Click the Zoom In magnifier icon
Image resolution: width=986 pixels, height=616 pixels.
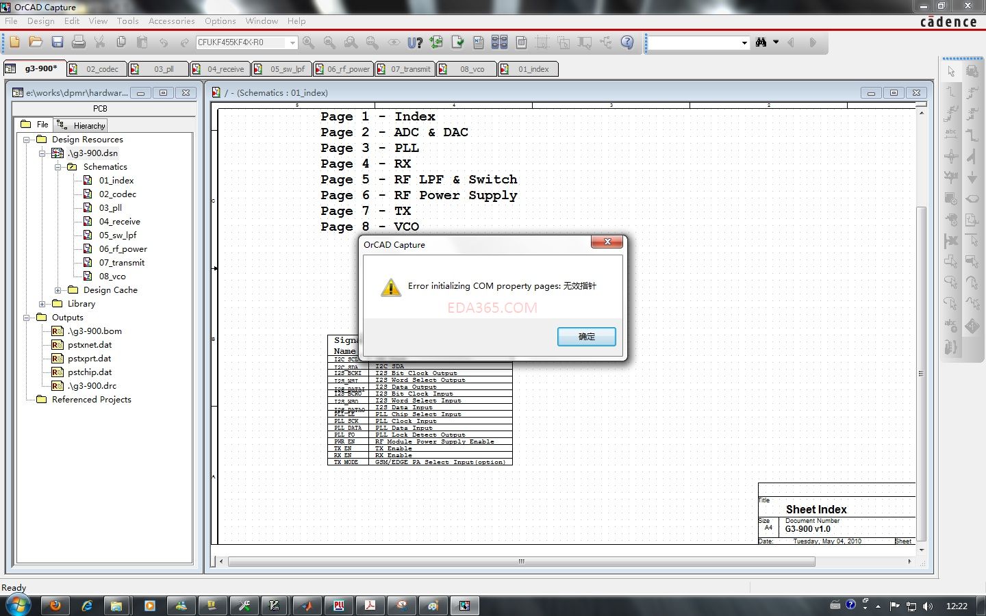(309, 42)
